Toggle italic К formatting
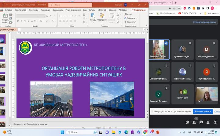This screenshot has width=220, height=136. click(21, 21)
